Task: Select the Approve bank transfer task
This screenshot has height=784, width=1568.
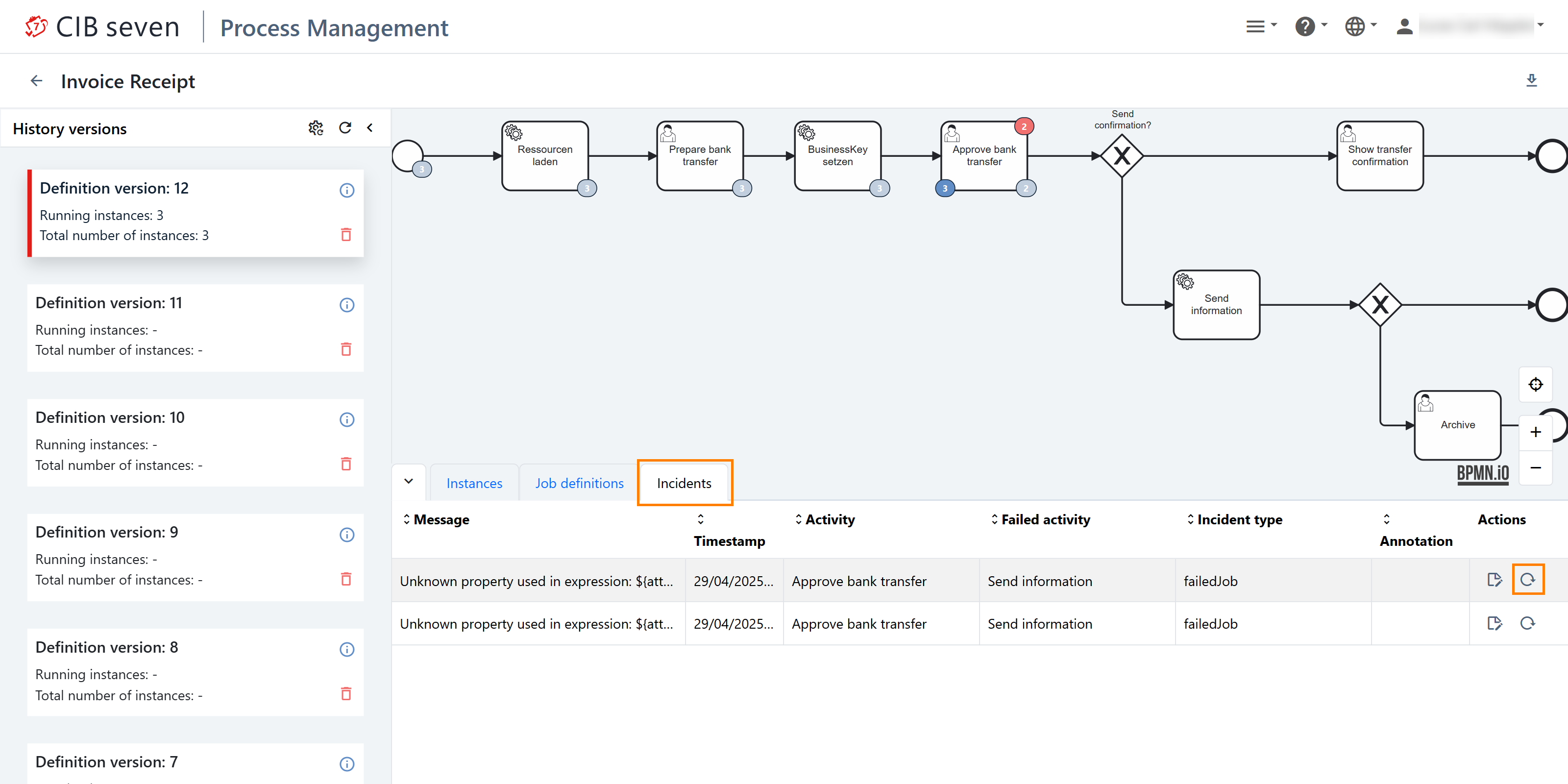Action: [984, 156]
